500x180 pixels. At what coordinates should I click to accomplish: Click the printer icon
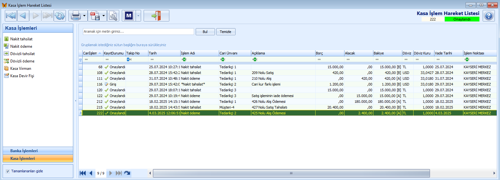point(76,15)
